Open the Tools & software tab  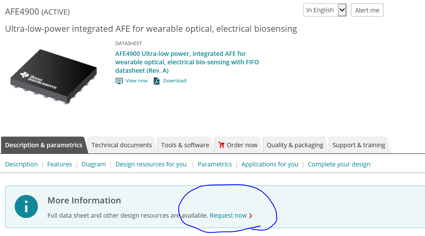pos(185,145)
